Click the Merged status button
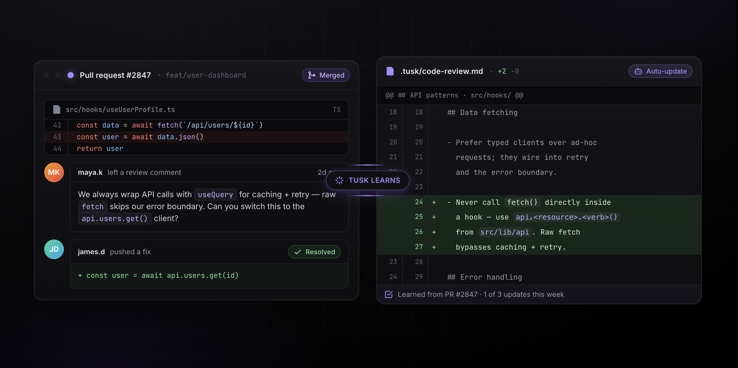Screen dimensions: 738x368 coord(326,75)
